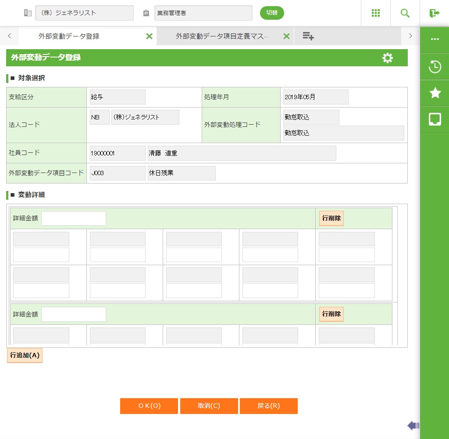Click the search magnifier icon
The height and width of the screenshot is (439, 449).
tap(405, 13)
